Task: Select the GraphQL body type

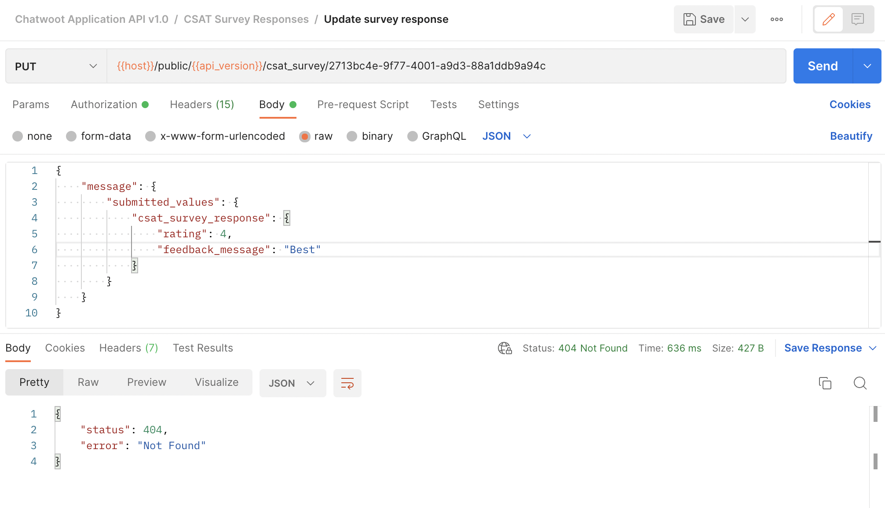Action: (x=413, y=136)
